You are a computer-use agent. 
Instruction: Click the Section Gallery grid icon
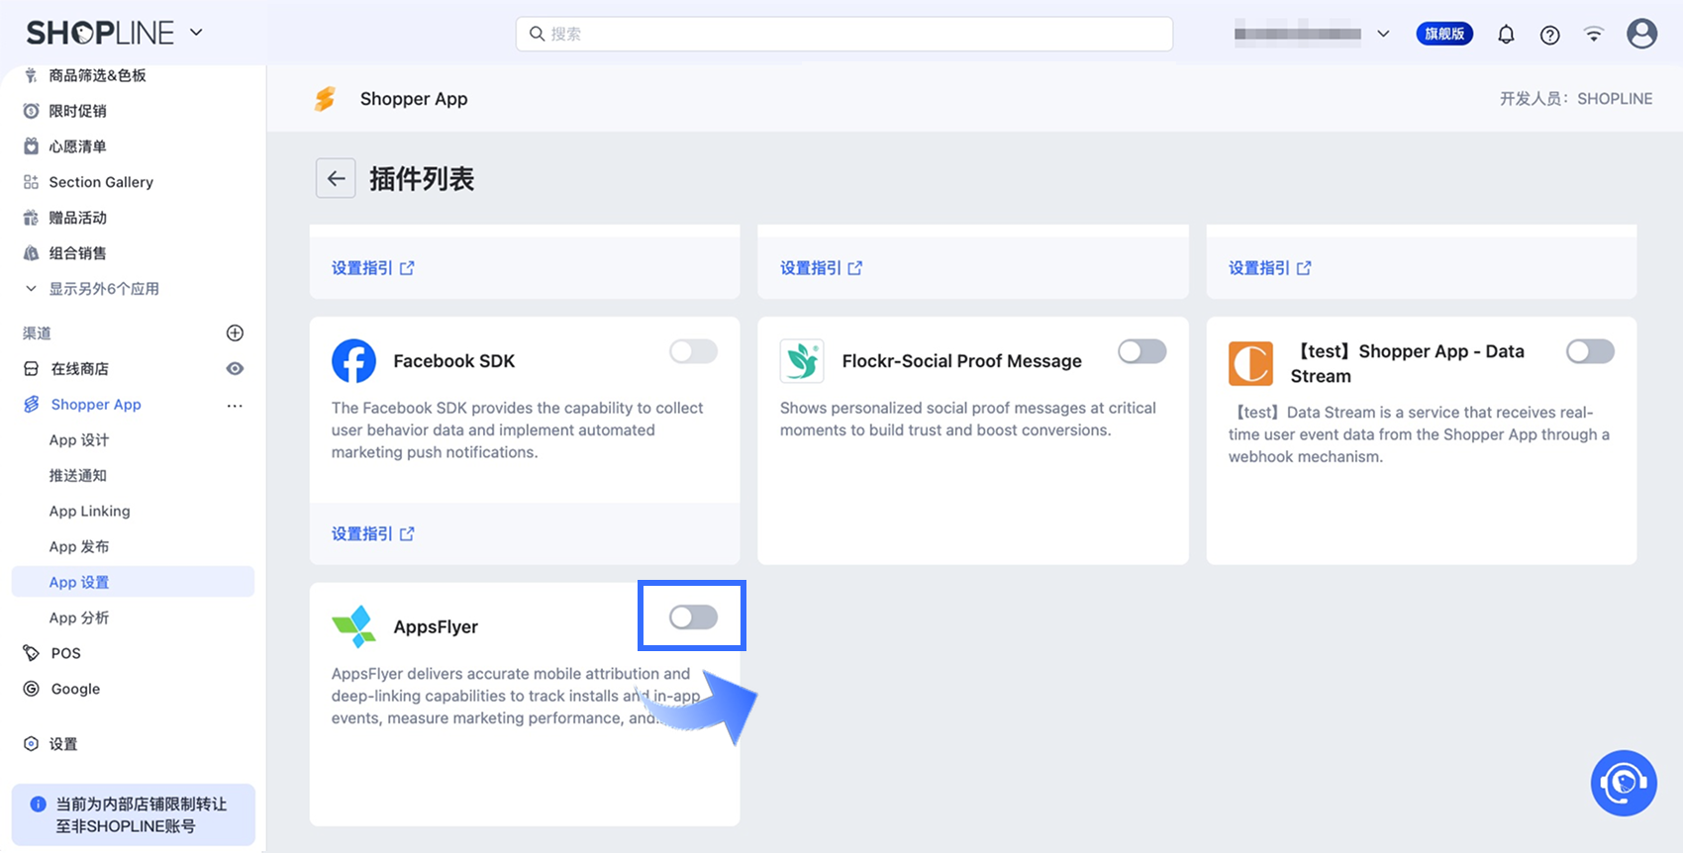pyautogui.click(x=32, y=182)
